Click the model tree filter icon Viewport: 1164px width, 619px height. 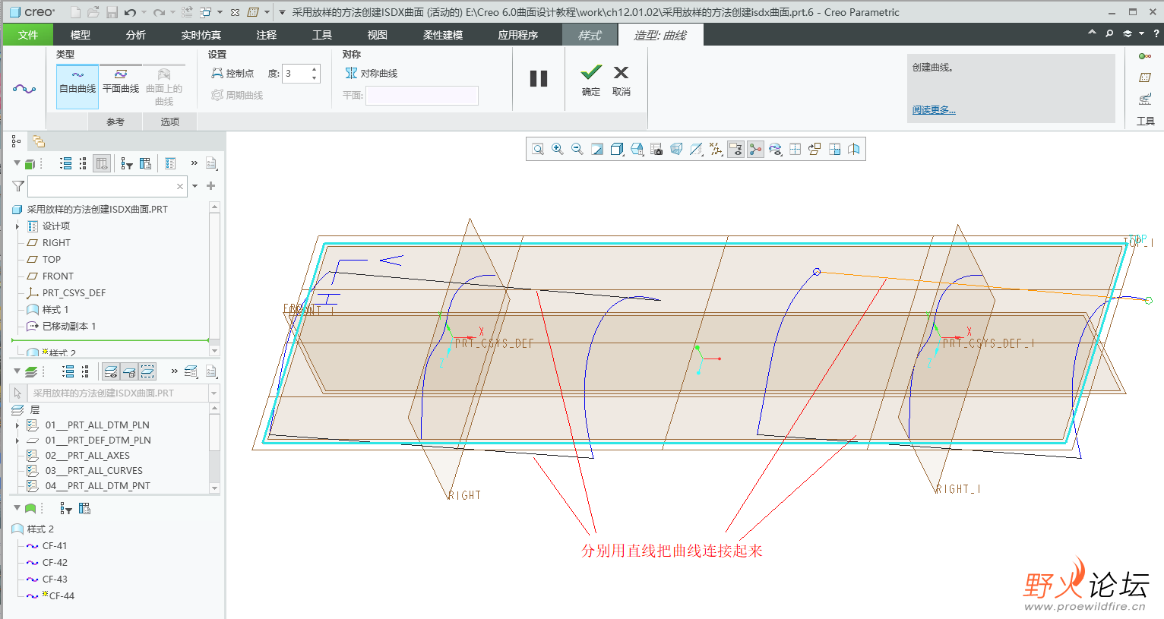tap(18, 186)
